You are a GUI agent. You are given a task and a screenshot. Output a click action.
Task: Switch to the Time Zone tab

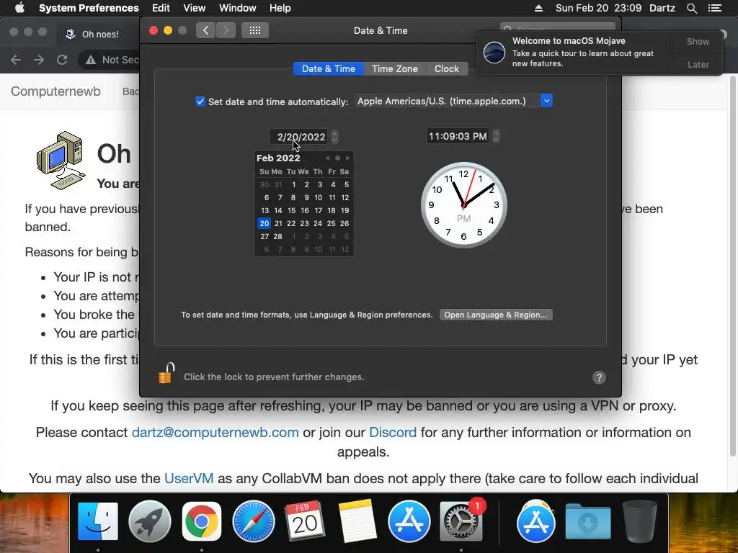click(395, 68)
